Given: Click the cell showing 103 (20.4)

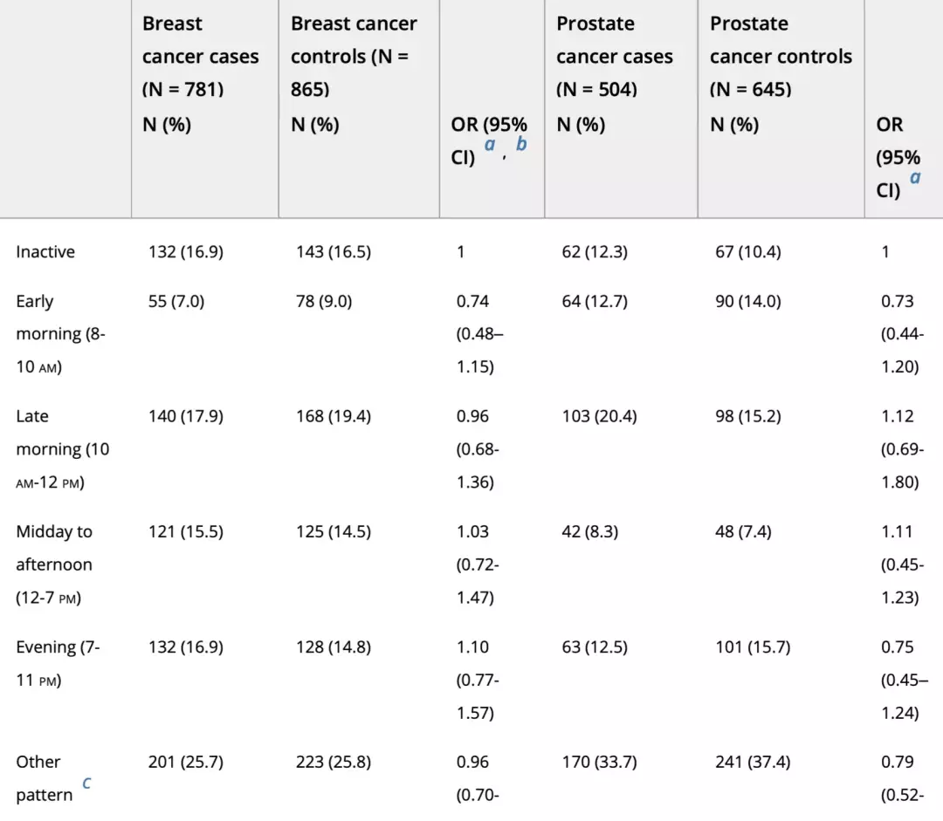Looking at the screenshot, I should click(x=599, y=417).
